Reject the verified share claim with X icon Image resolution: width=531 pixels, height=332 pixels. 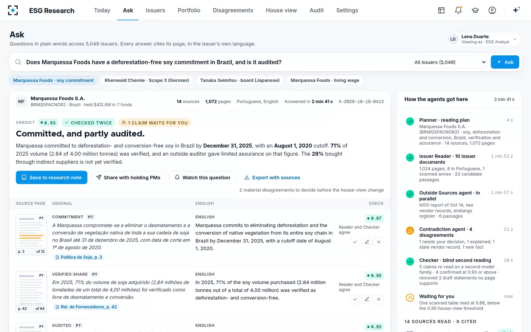pos(379,299)
